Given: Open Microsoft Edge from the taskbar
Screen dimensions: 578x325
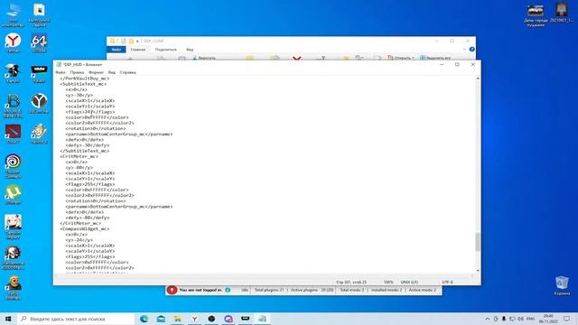Looking at the screenshot, I should pos(144,319).
